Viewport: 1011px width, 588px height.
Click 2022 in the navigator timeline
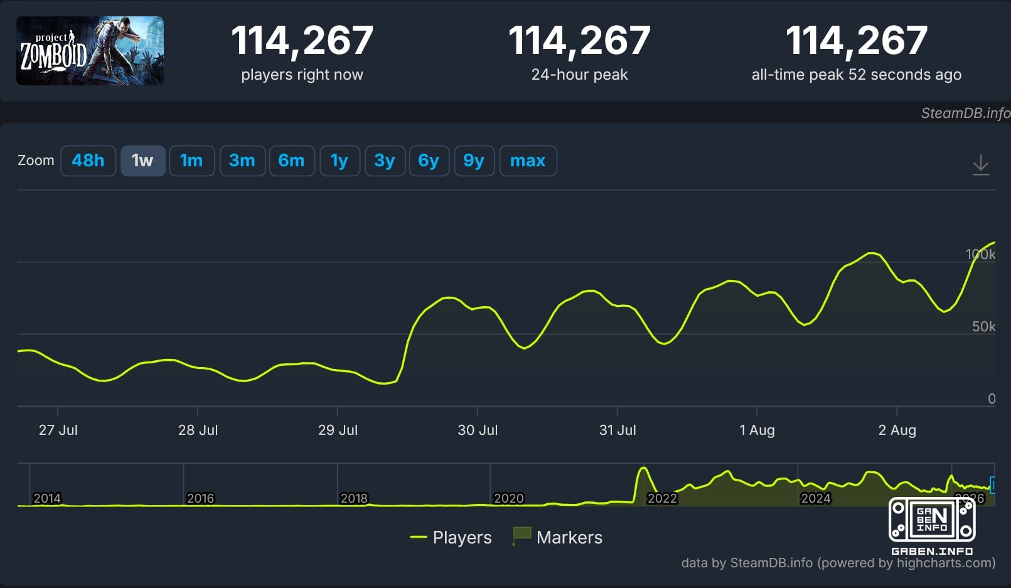(662, 498)
